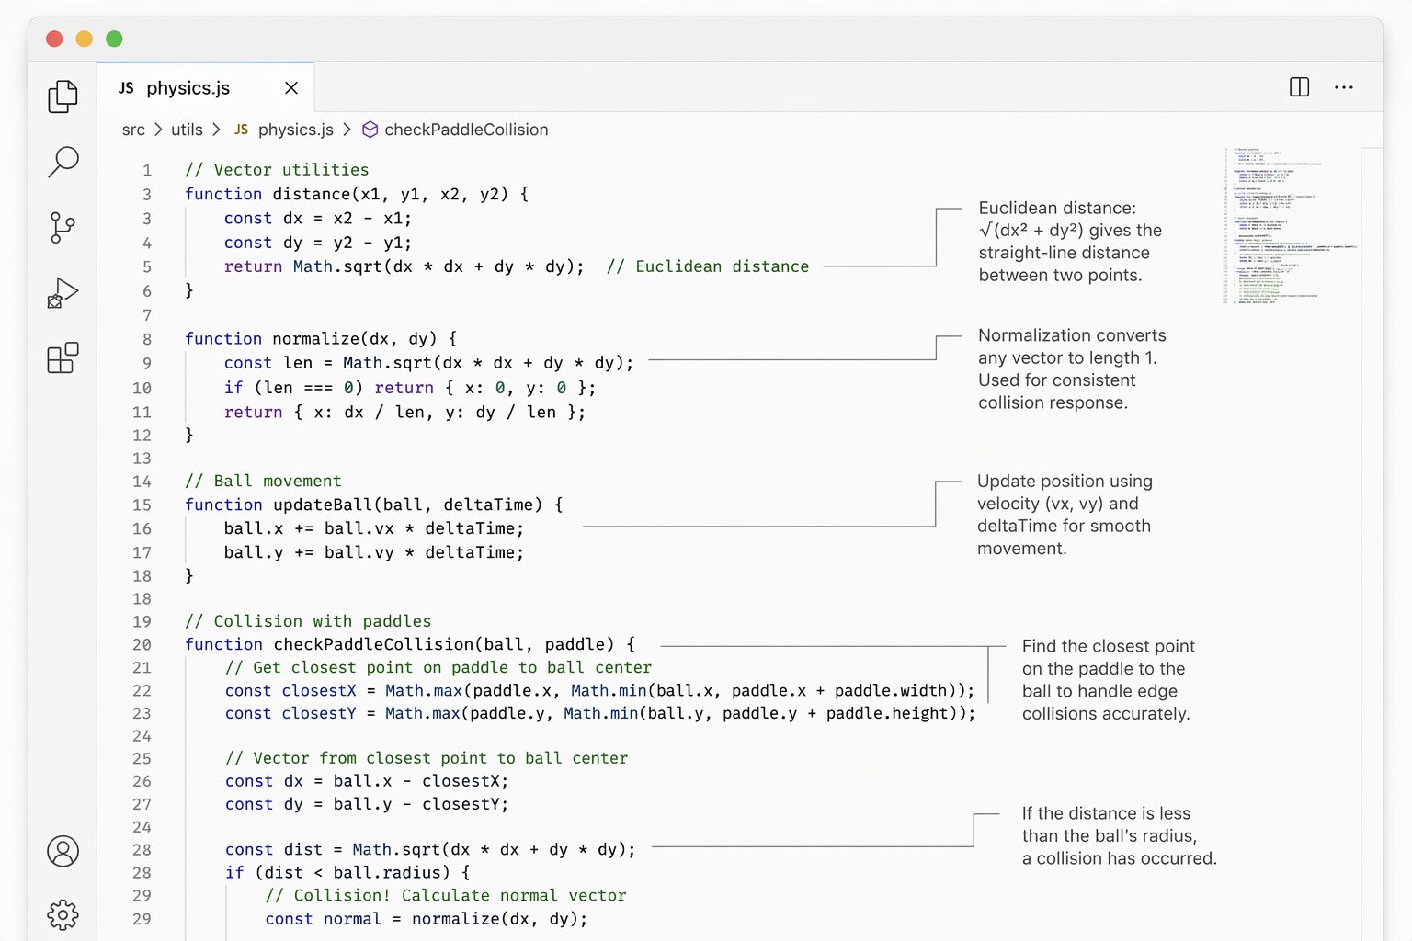Open the More Actions ellipsis menu

click(x=1344, y=87)
